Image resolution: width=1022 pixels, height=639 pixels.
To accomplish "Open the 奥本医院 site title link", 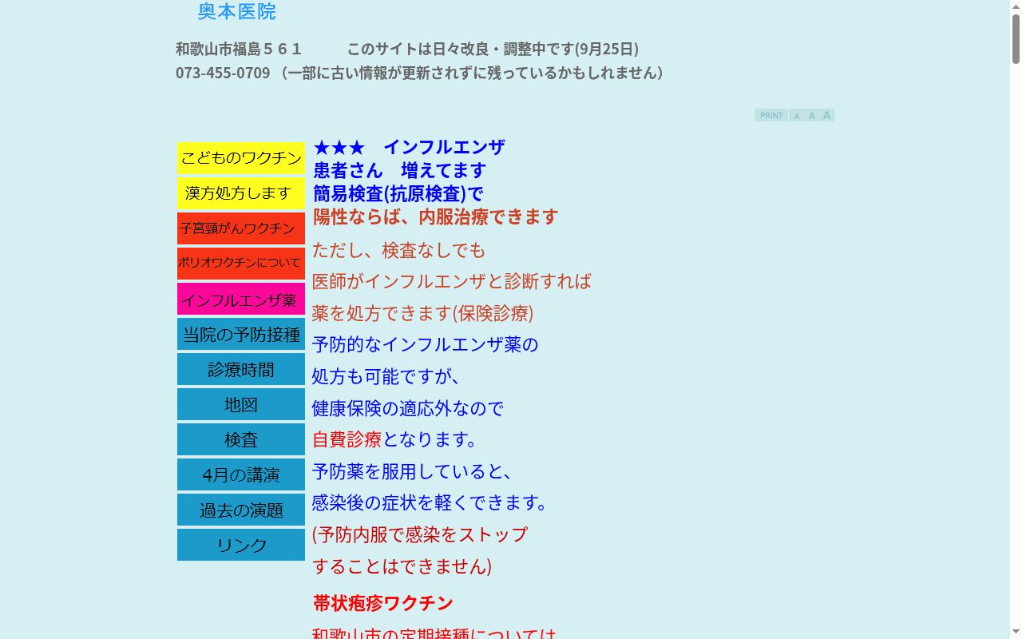I will 237,11.
